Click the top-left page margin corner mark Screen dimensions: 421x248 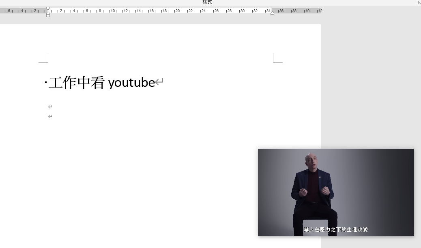point(44,58)
